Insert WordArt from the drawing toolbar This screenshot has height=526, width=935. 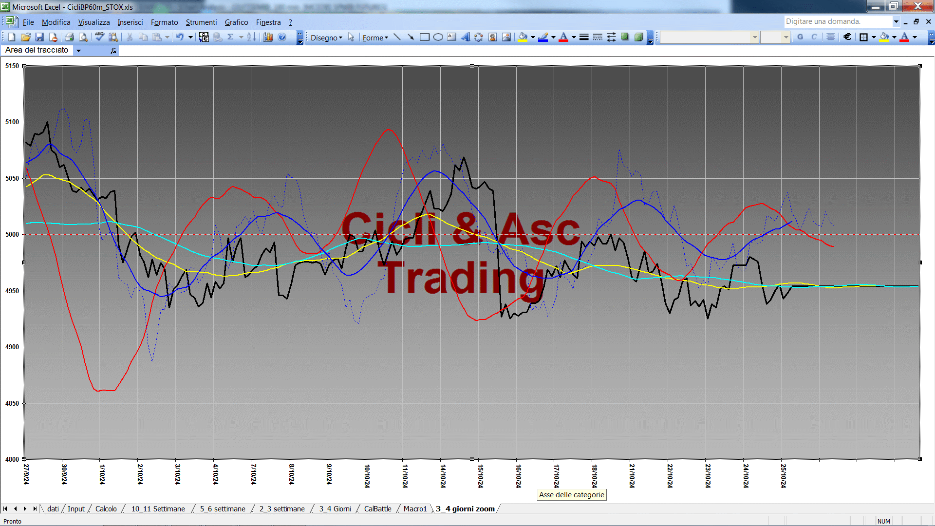(x=466, y=37)
